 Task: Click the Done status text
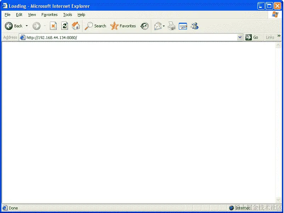(x=13, y=208)
